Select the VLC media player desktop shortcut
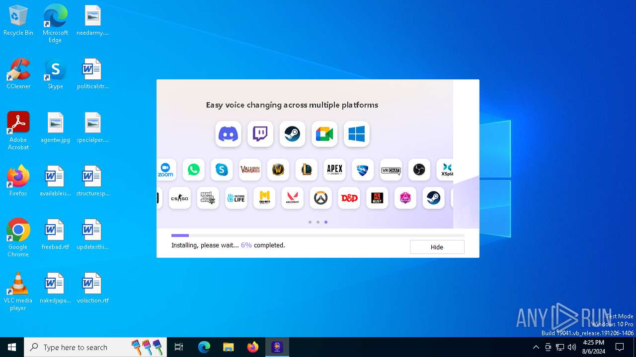The height and width of the screenshot is (357, 636). [18, 291]
